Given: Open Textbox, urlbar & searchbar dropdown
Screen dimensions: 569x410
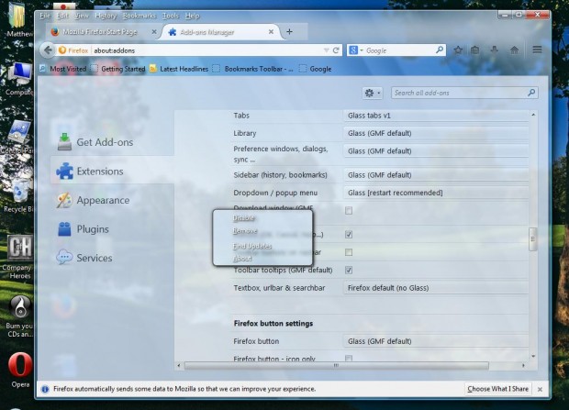Looking at the screenshot, I should pyautogui.click(x=436, y=288).
